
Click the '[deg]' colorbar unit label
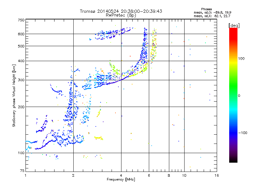(x=234, y=25)
